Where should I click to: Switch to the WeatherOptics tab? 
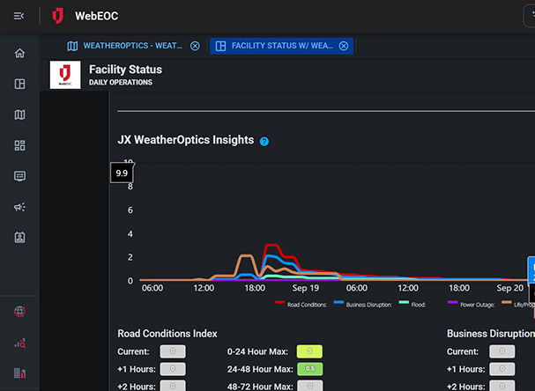(131, 46)
